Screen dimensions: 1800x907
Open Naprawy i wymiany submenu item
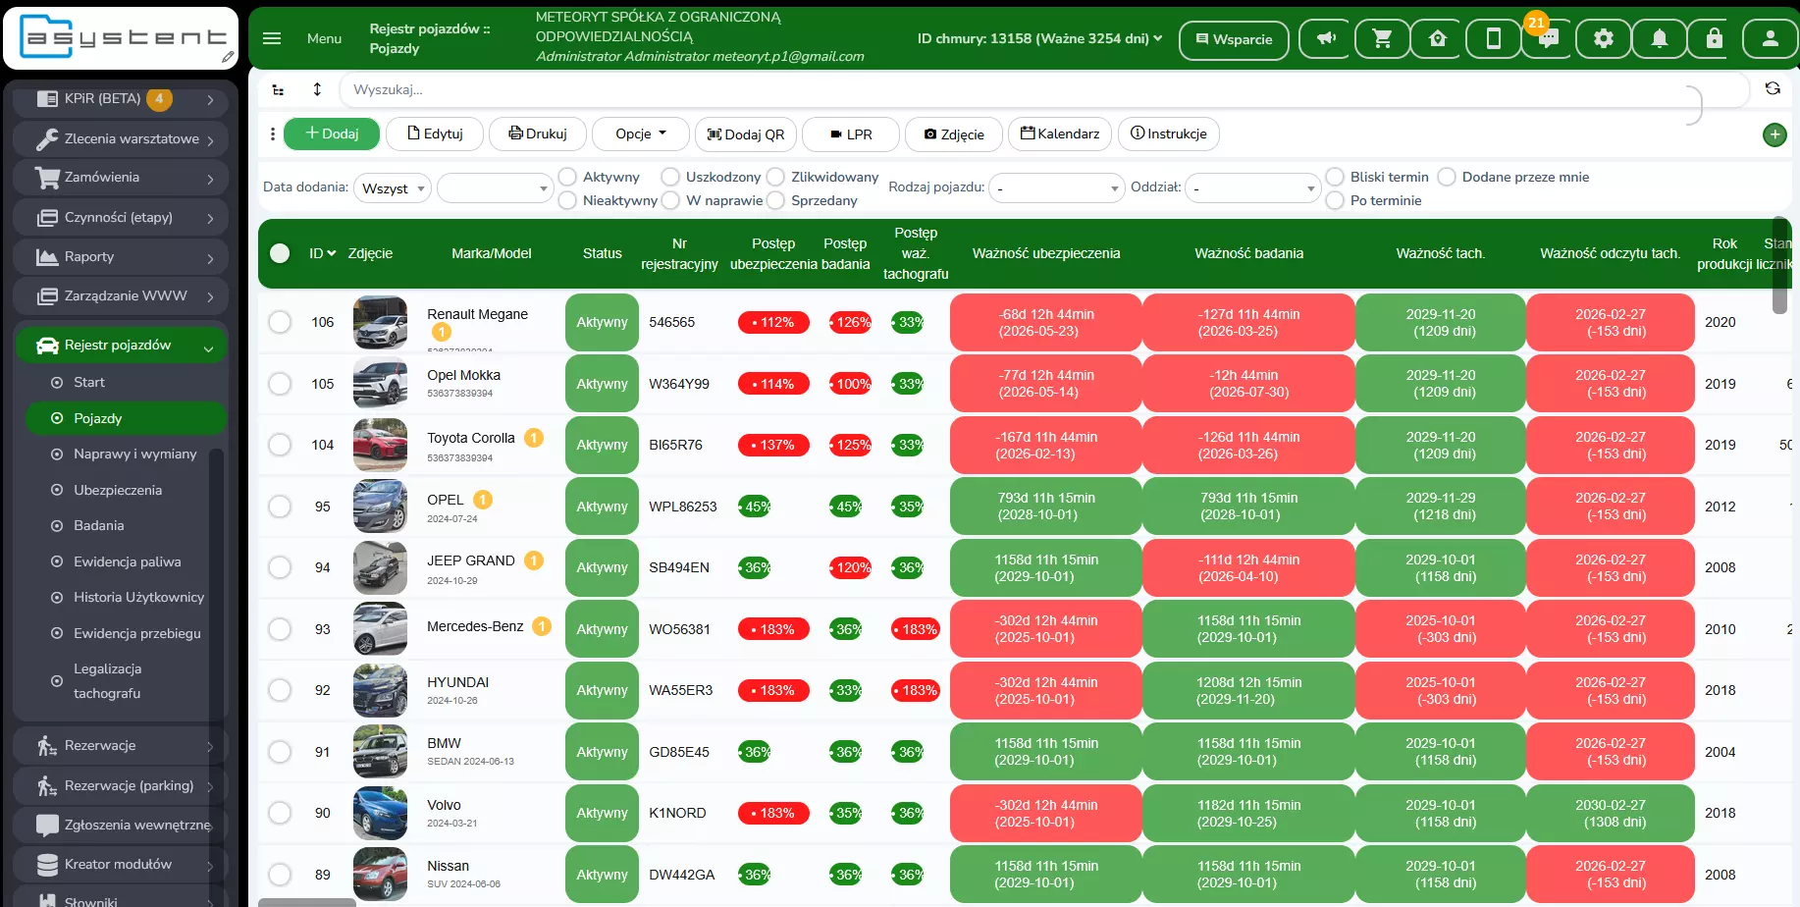tap(134, 454)
